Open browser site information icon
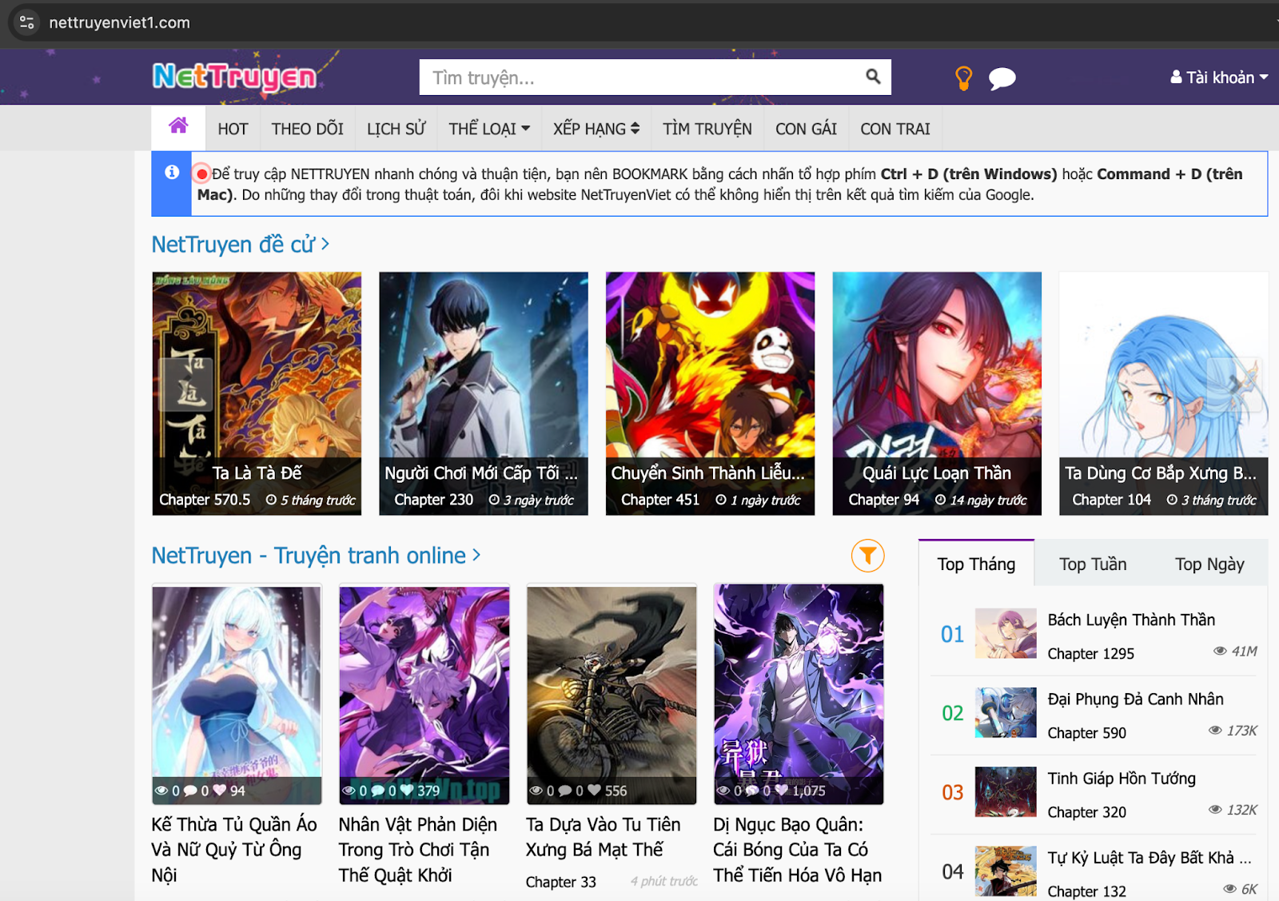Viewport: 1279px width, 901px height. 26,22
